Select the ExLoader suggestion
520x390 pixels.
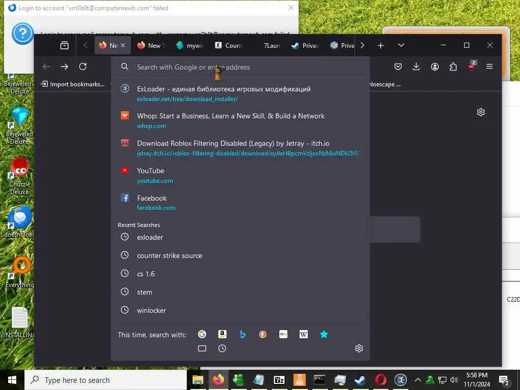coord(240,94)
